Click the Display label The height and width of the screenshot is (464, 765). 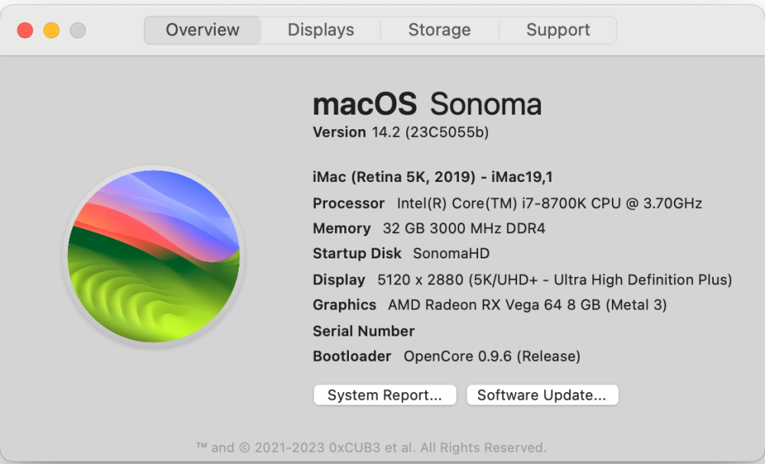(339, 280)
